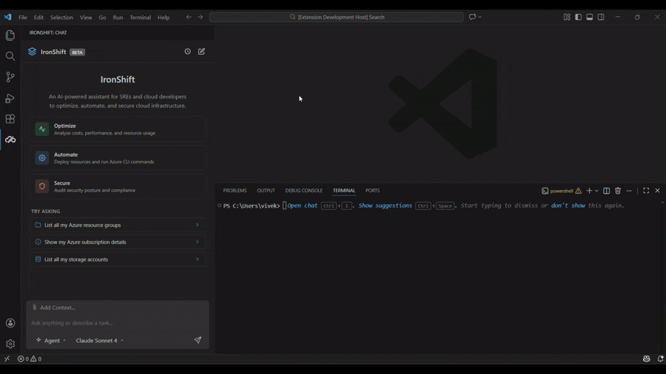Open the VS Code logo application menu

point(7,17)
